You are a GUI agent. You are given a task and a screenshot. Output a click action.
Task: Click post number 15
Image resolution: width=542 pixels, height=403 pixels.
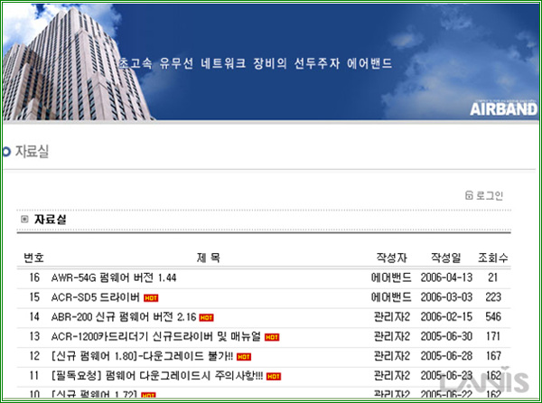coord(34,297)
